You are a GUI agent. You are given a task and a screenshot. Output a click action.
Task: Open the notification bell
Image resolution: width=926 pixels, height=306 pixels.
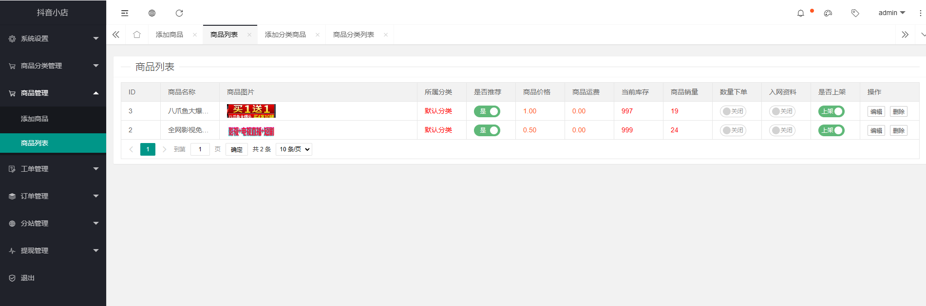tap(800, 13)
